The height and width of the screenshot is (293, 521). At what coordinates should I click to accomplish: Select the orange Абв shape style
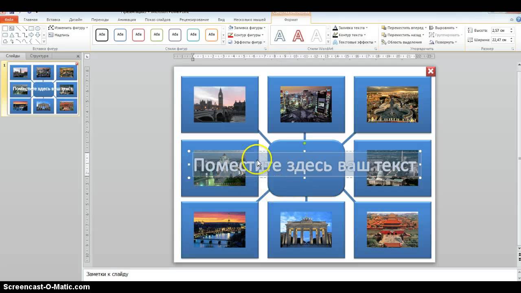211,35
